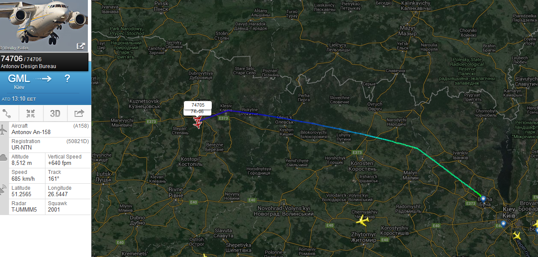Screen dimensions: 538x257
Task: Click the share flight arrow icon
Action: (x=79, y=114)
